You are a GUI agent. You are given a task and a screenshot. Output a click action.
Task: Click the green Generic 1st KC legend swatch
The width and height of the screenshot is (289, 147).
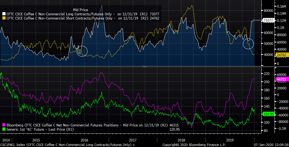click(4, 129)
